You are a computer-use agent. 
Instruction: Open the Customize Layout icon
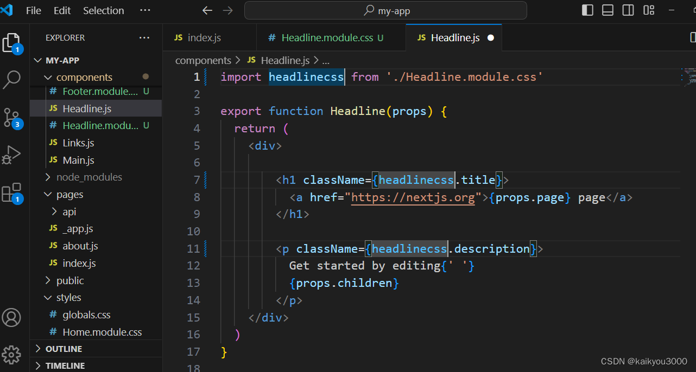click(649, 10)
